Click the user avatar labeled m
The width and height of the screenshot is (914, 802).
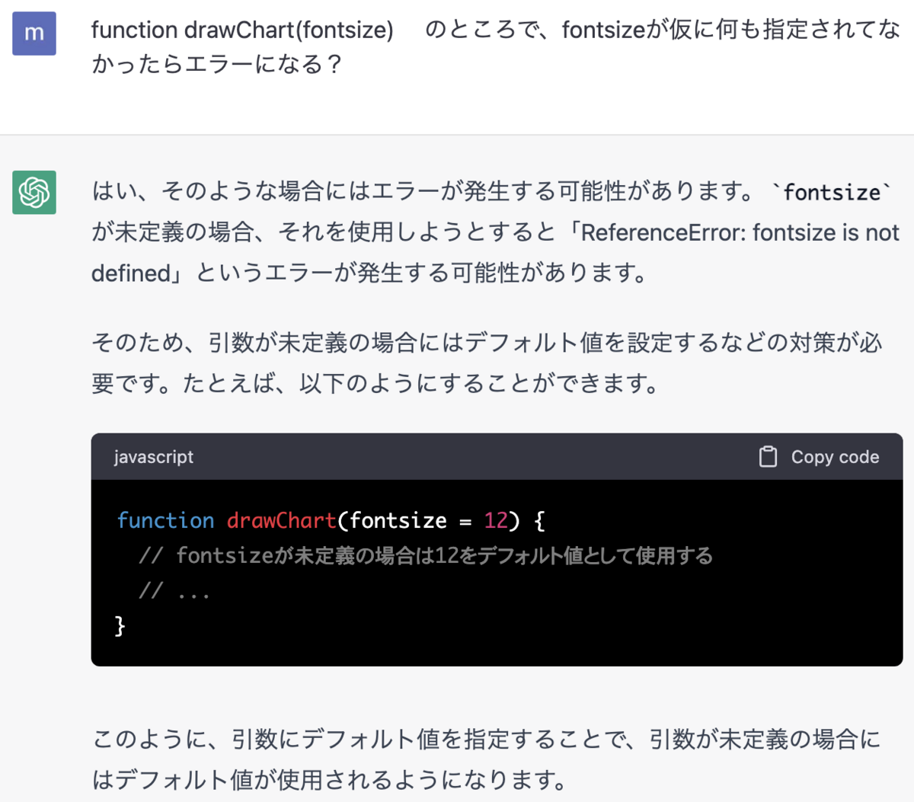tap(34, 34)
